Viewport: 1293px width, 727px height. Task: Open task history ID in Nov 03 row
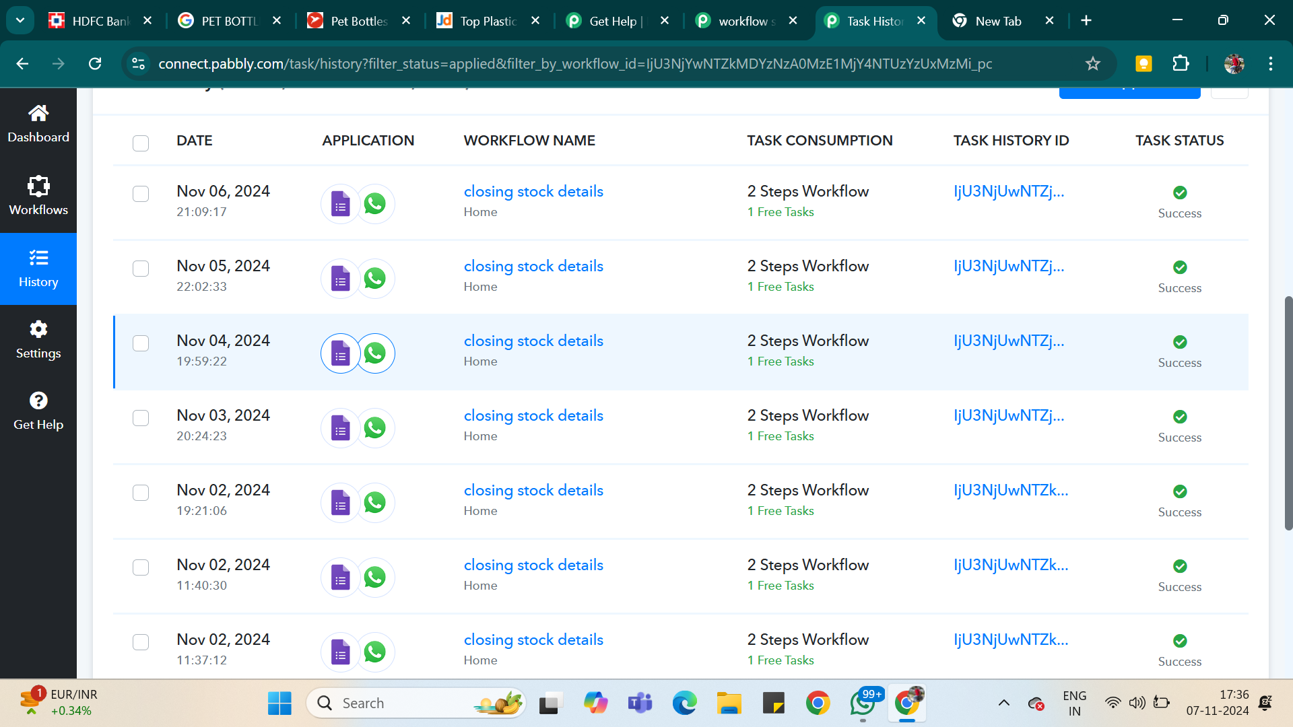pos(1009,416)
